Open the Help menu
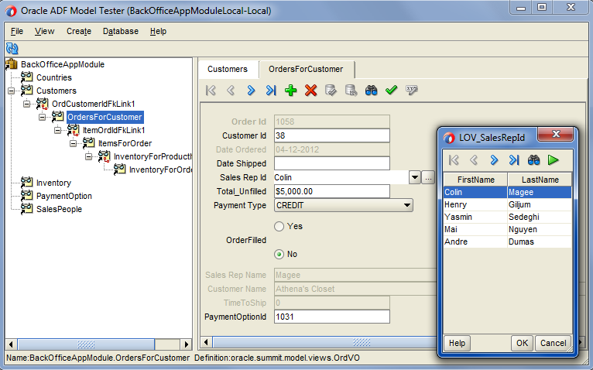 click(x=158, y=32)
